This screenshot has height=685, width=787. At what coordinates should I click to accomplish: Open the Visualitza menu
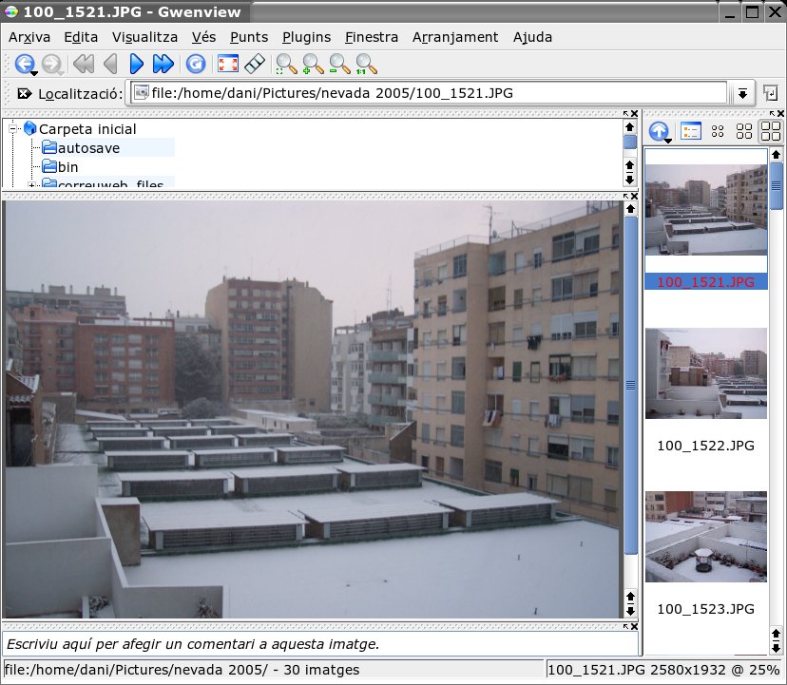[144, 37]
